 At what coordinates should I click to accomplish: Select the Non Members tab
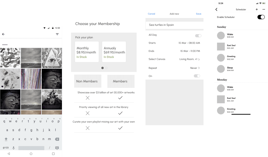(87, 81)
